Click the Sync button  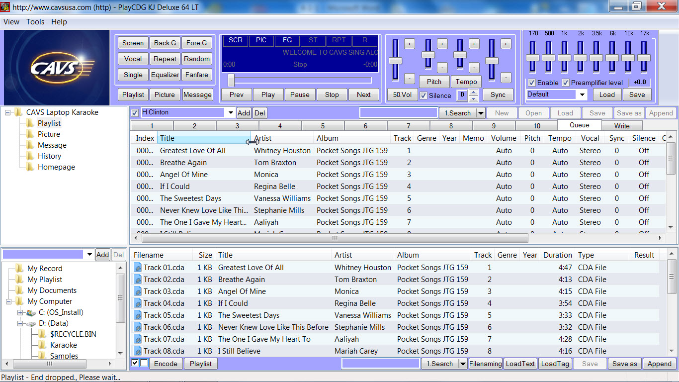point(498,95)
